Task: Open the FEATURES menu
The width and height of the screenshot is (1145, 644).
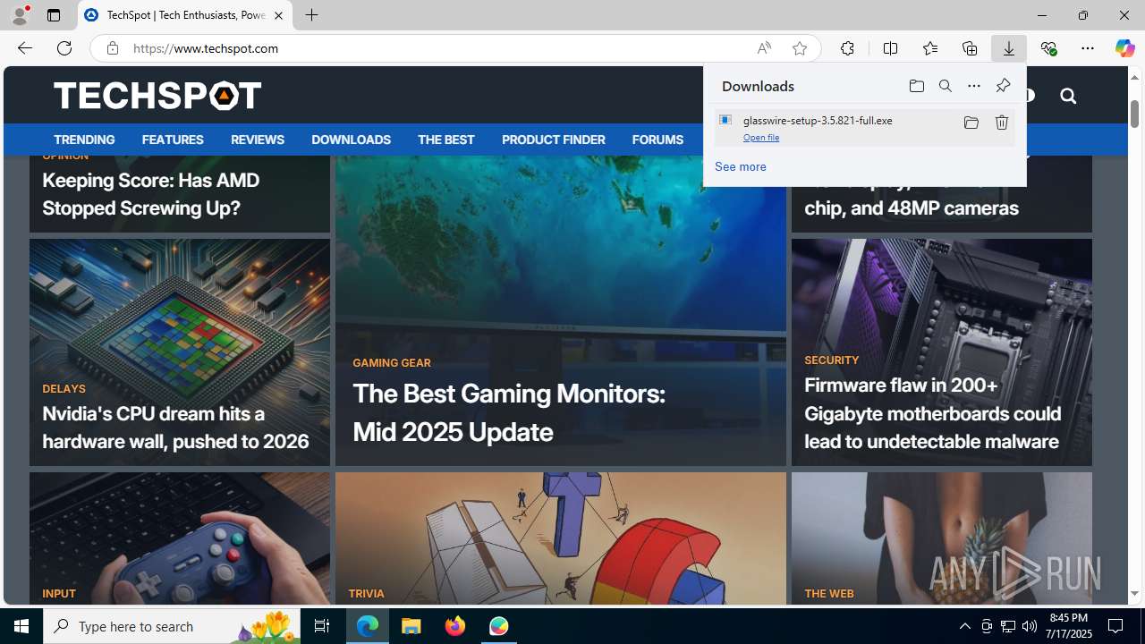Action: (173, 140)
